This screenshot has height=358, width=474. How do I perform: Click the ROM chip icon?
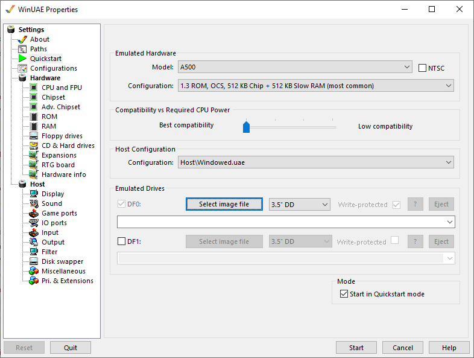(x=34, y=117)
